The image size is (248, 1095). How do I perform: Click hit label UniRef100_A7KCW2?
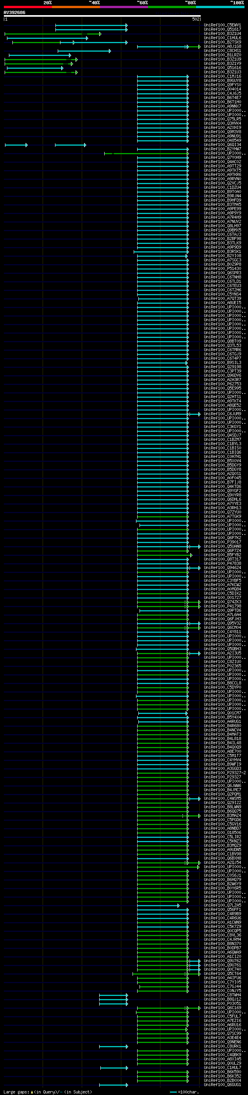click(222, 585)
